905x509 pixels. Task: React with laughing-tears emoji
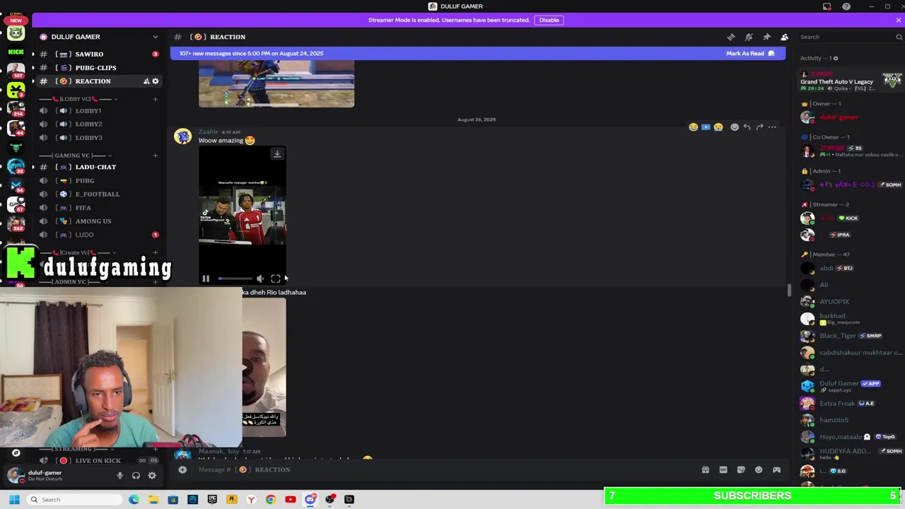693,127
